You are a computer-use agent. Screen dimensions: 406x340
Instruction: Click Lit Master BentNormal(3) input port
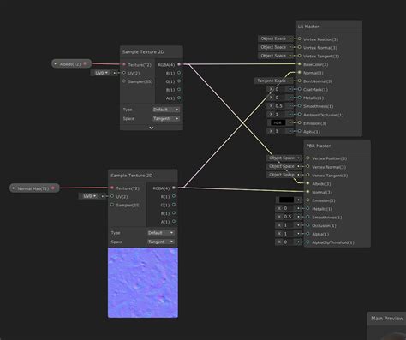point(300,81)
